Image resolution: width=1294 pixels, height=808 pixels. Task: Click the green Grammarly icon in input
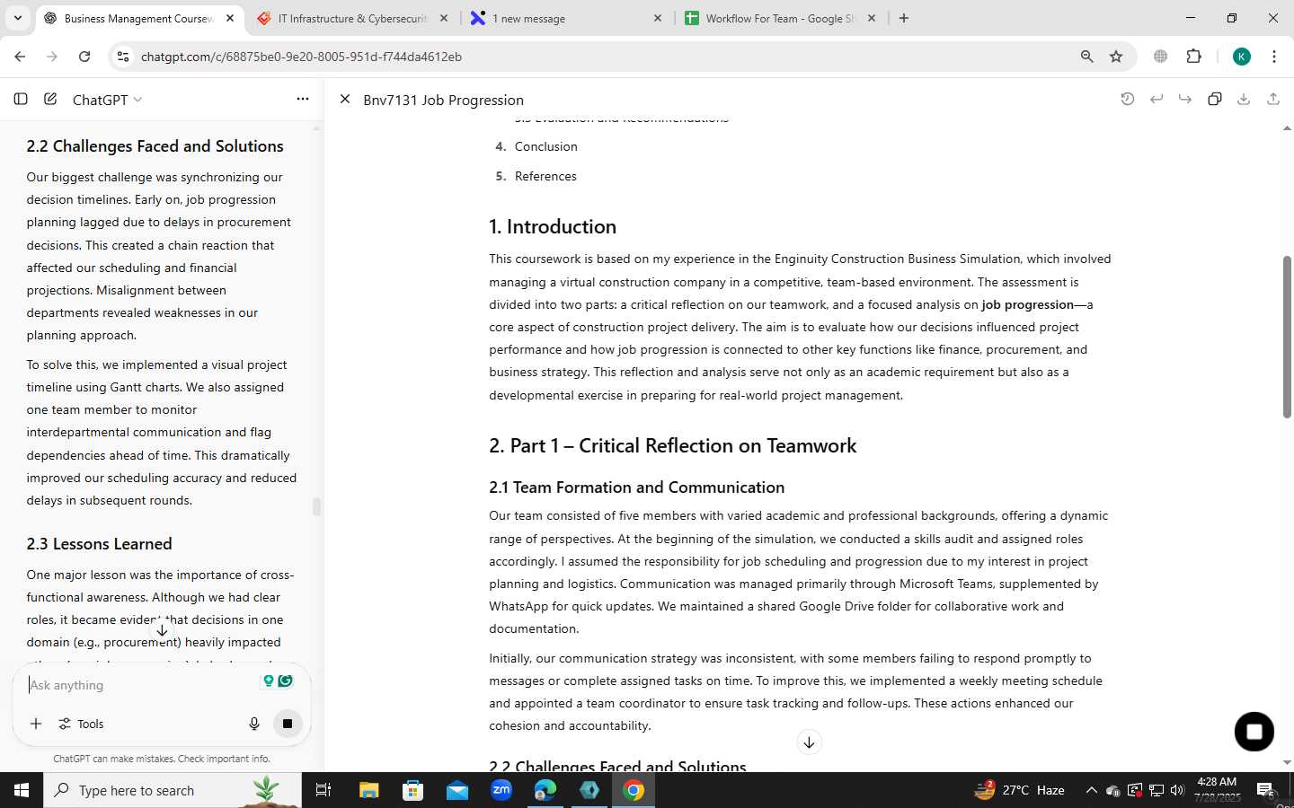285,681
